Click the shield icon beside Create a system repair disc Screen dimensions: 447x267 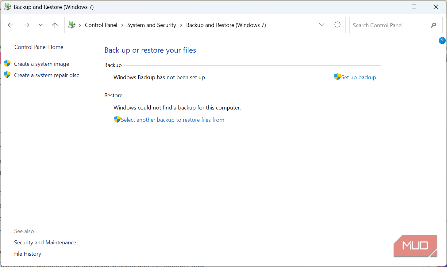7,75
